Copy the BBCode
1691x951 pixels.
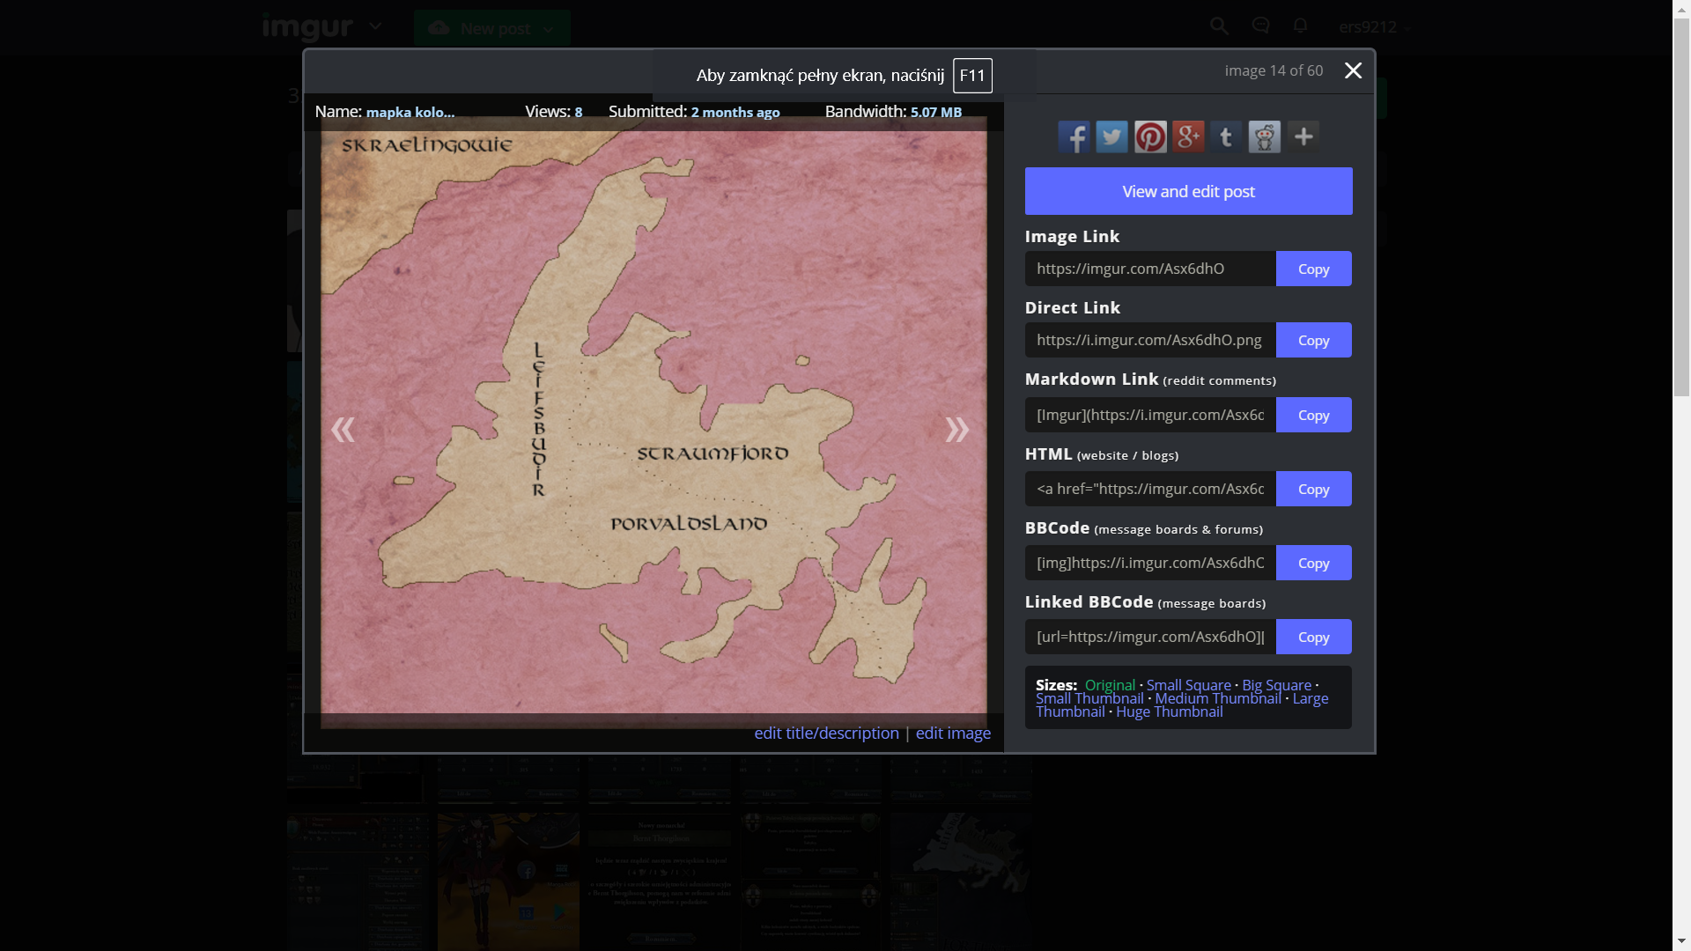click(x=1313, y=563)
